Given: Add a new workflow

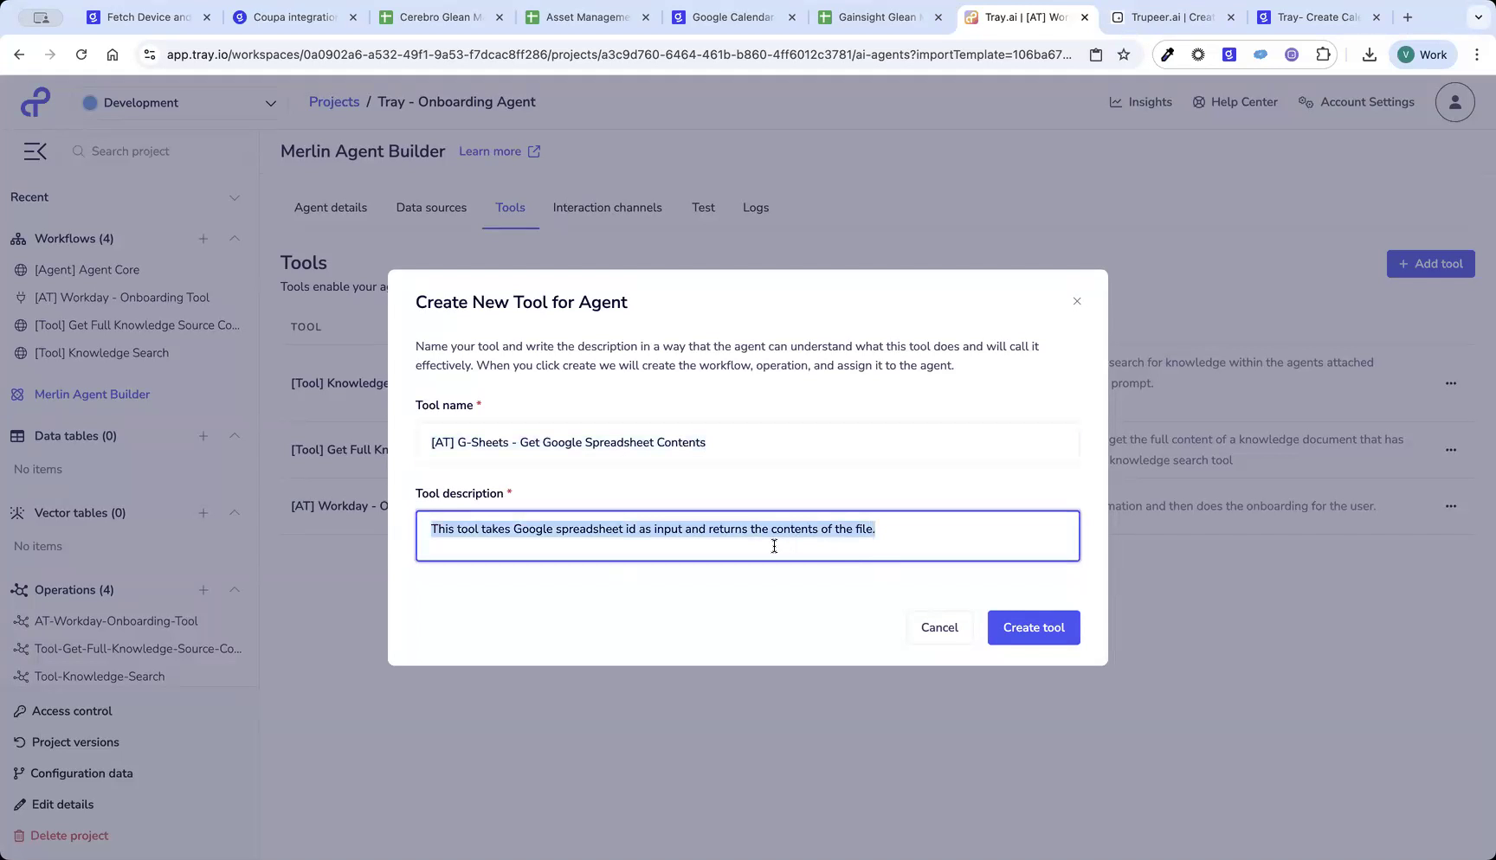Looking at the screenshot, I should 203,239.
